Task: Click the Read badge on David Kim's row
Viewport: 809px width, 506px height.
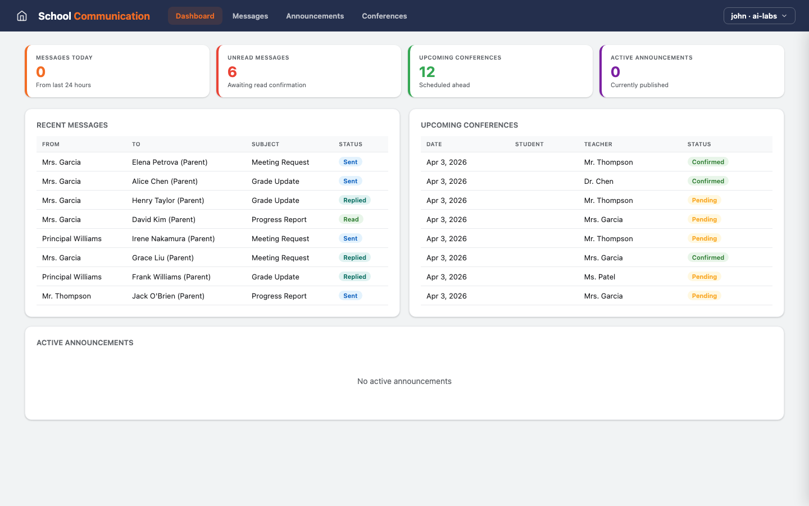Action: point(351,219)
